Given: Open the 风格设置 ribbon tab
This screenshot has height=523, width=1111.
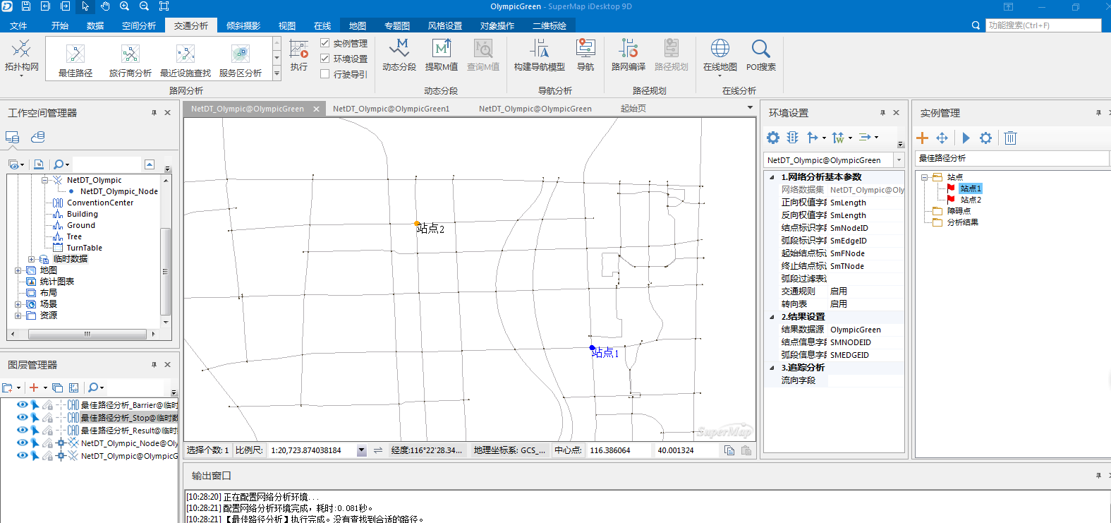Looking at the screenshot, I should pyautogui.click(x=445, y=25).
